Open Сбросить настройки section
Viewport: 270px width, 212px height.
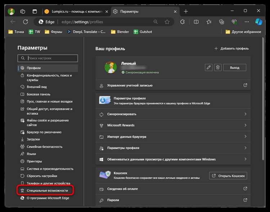[x=48, y=176]
